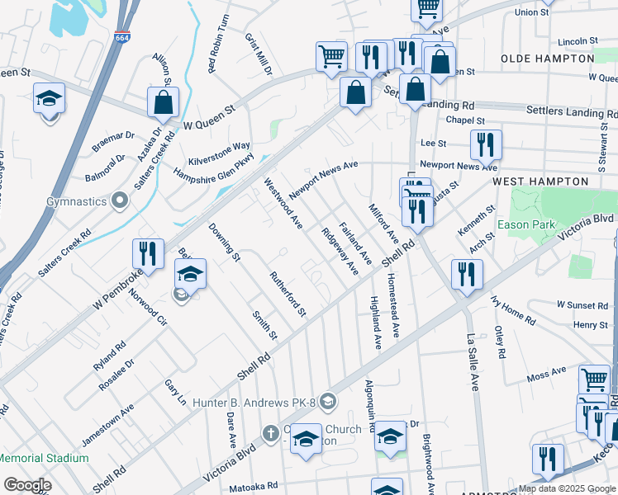Select the graduation cap marker near Downing St
The image size is (618, 495).
[190, 276]
